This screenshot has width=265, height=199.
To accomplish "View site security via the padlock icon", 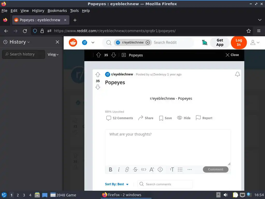I will point(42,31).
